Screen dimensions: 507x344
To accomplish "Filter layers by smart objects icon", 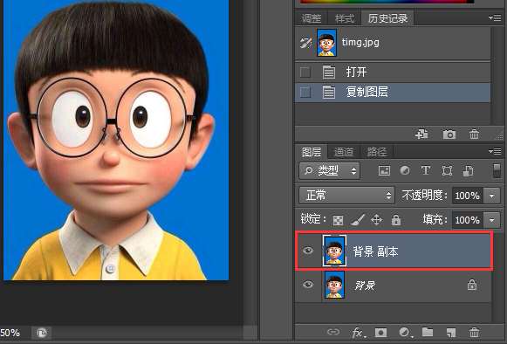I will tap(469, 170).
